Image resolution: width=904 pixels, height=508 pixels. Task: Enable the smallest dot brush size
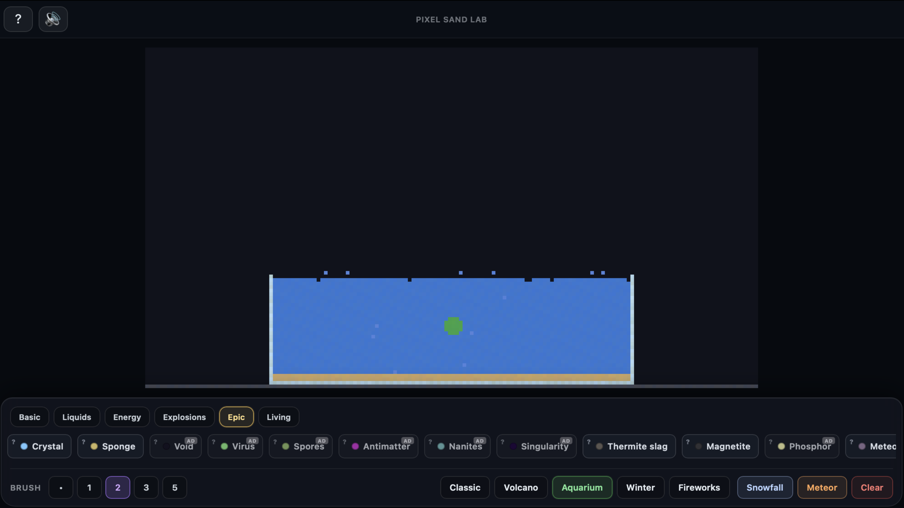[x=61, y=487]
